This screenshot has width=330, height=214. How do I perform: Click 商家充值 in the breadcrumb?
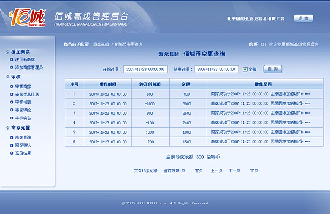tap(101, 45)
